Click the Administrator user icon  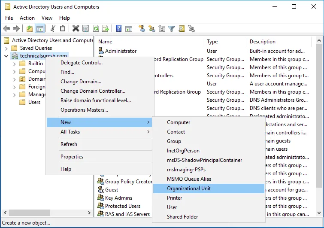[101, 51]
